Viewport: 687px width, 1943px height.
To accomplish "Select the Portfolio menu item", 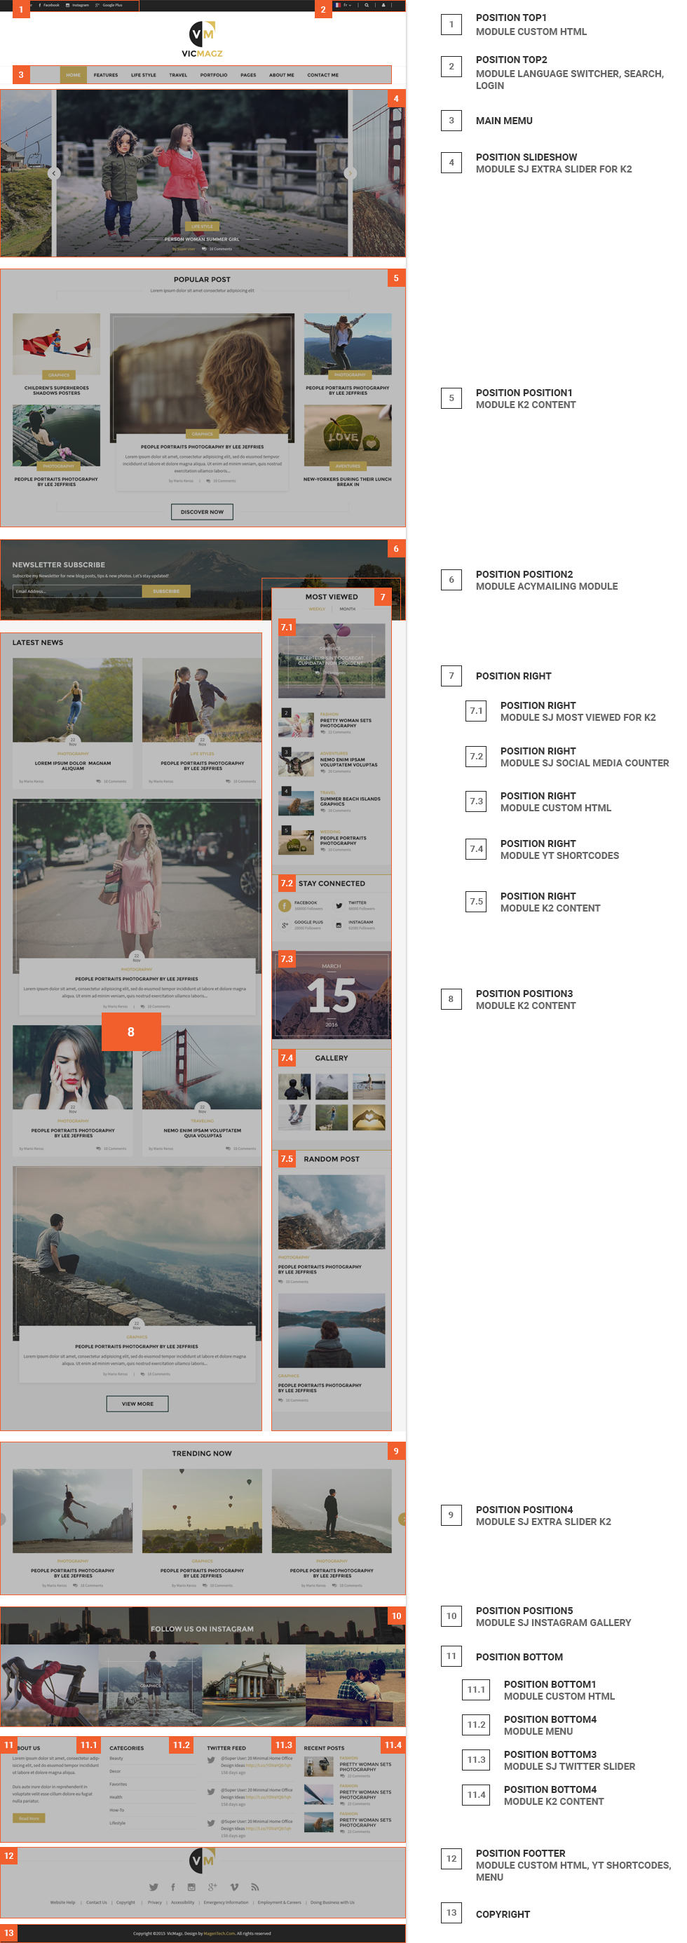I will tap(213, 76).
